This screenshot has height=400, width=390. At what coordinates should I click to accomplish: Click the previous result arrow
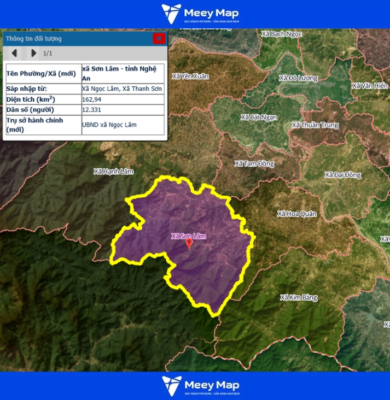click(15, 53)
